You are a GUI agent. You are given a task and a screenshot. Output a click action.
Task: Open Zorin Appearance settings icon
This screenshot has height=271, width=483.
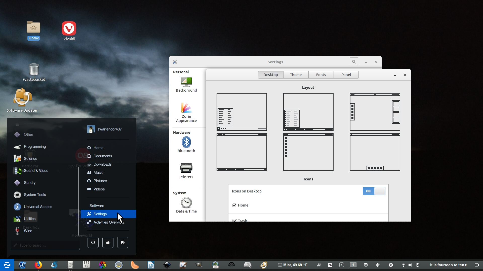tap(186, 112)
